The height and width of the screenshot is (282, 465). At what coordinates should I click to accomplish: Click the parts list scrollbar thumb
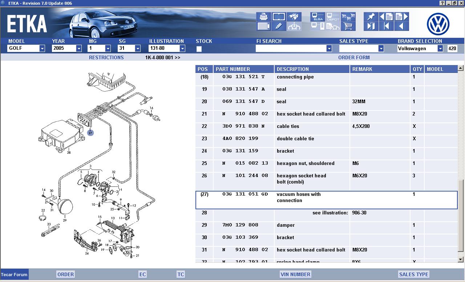pos(461,215)
